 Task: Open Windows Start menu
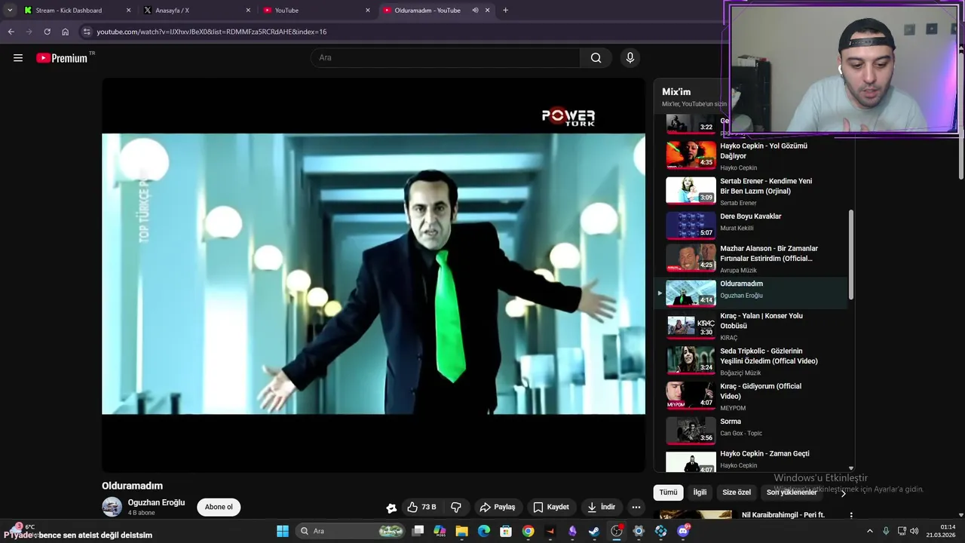pyautogui.click(x=283, y=531)
